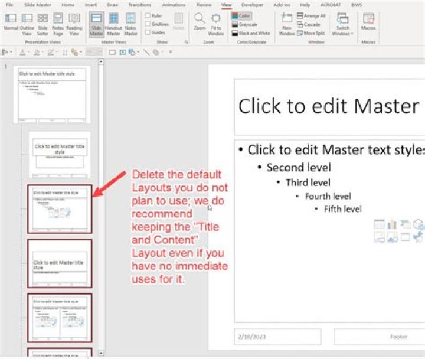Open the ACROBAT tab

point(331,5)
